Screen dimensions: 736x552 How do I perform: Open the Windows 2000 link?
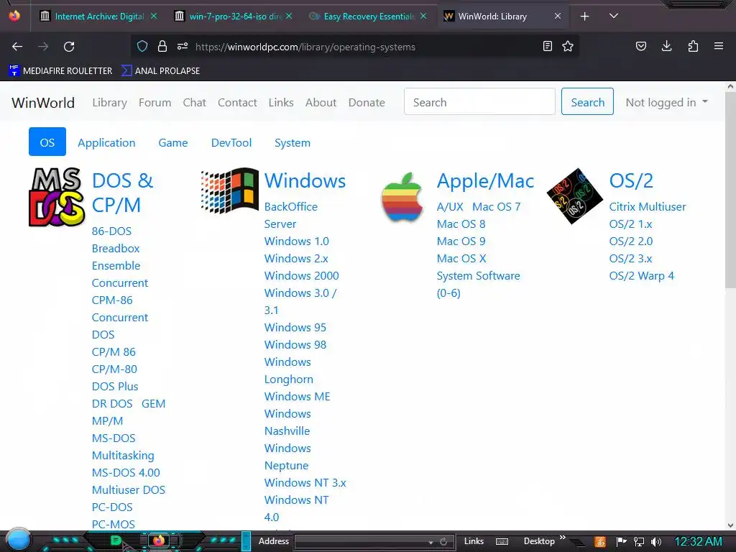click(301, 275)
